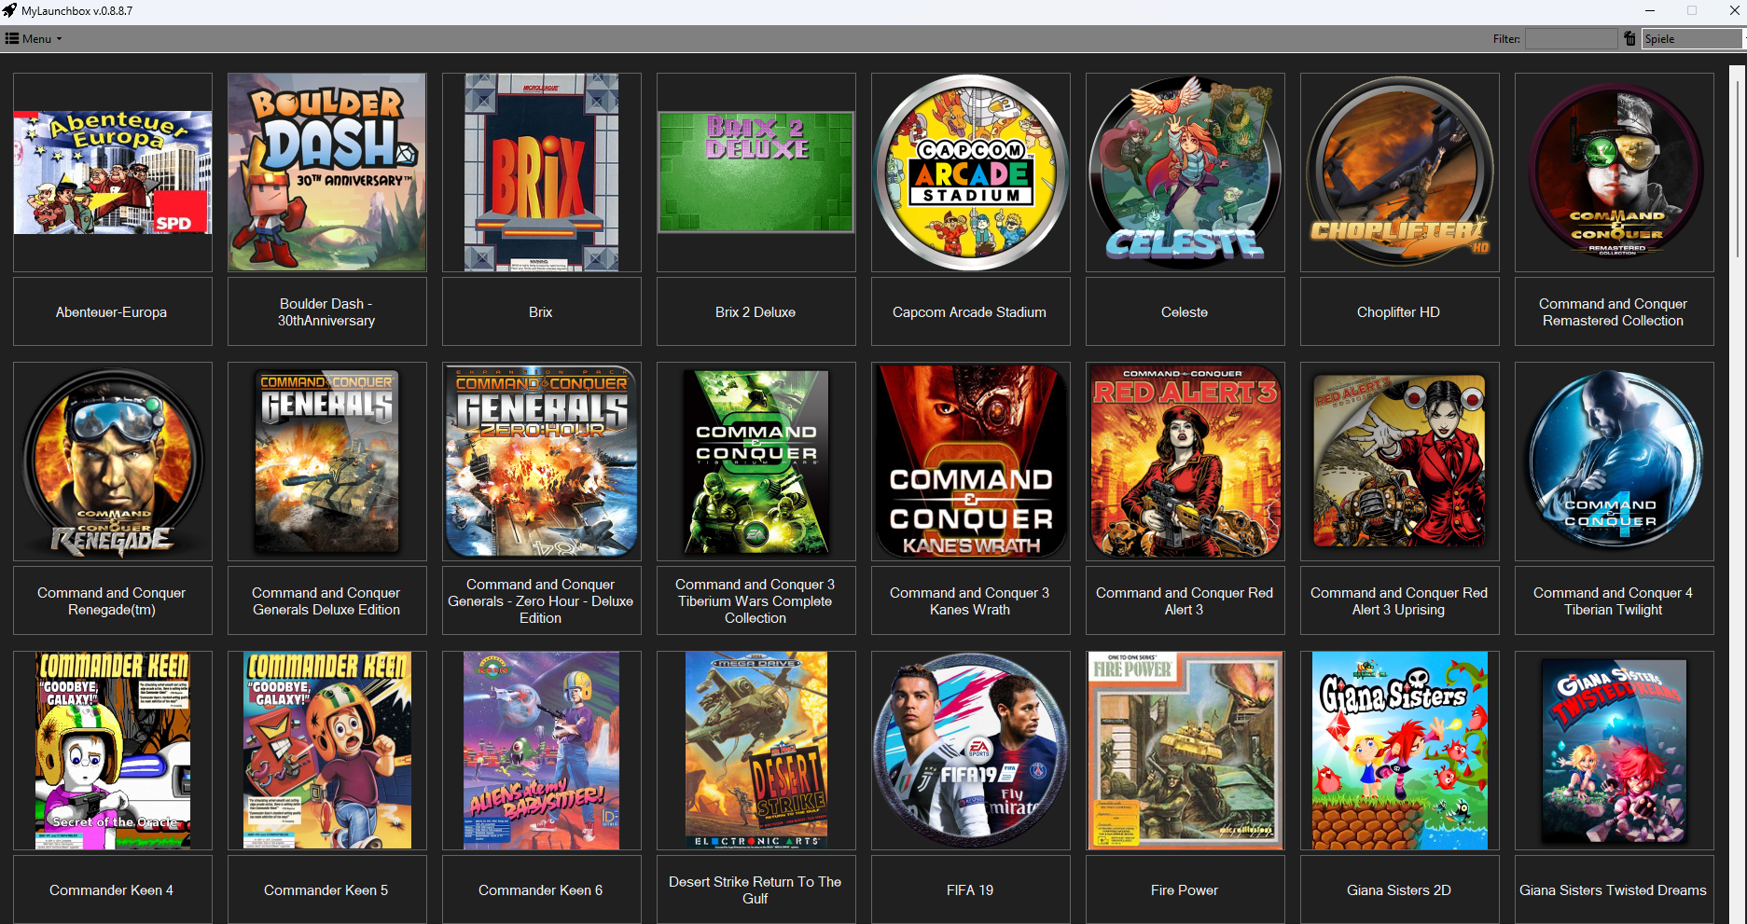Open Command and Conquer Remastered Collection icon
This screenshot has width=1747, height=924.
1615,172
